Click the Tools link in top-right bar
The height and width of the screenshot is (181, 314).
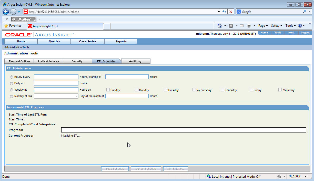(x=278, y=33)
